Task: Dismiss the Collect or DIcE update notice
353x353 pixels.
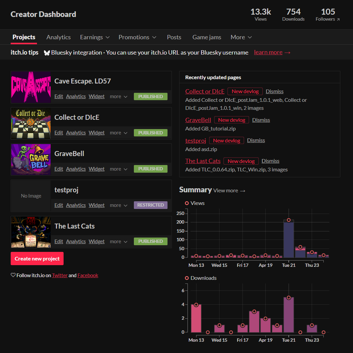Action: point(275,91)
